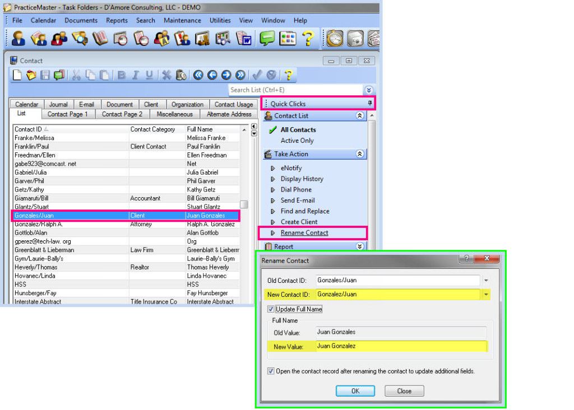Select the Greenblatt & Lieberman row

[x=126, y=250]
